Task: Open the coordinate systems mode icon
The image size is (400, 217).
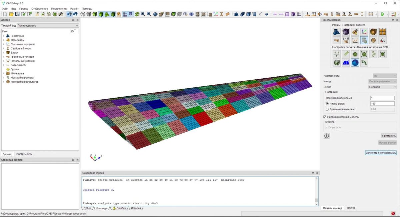Action: point(364,32)
